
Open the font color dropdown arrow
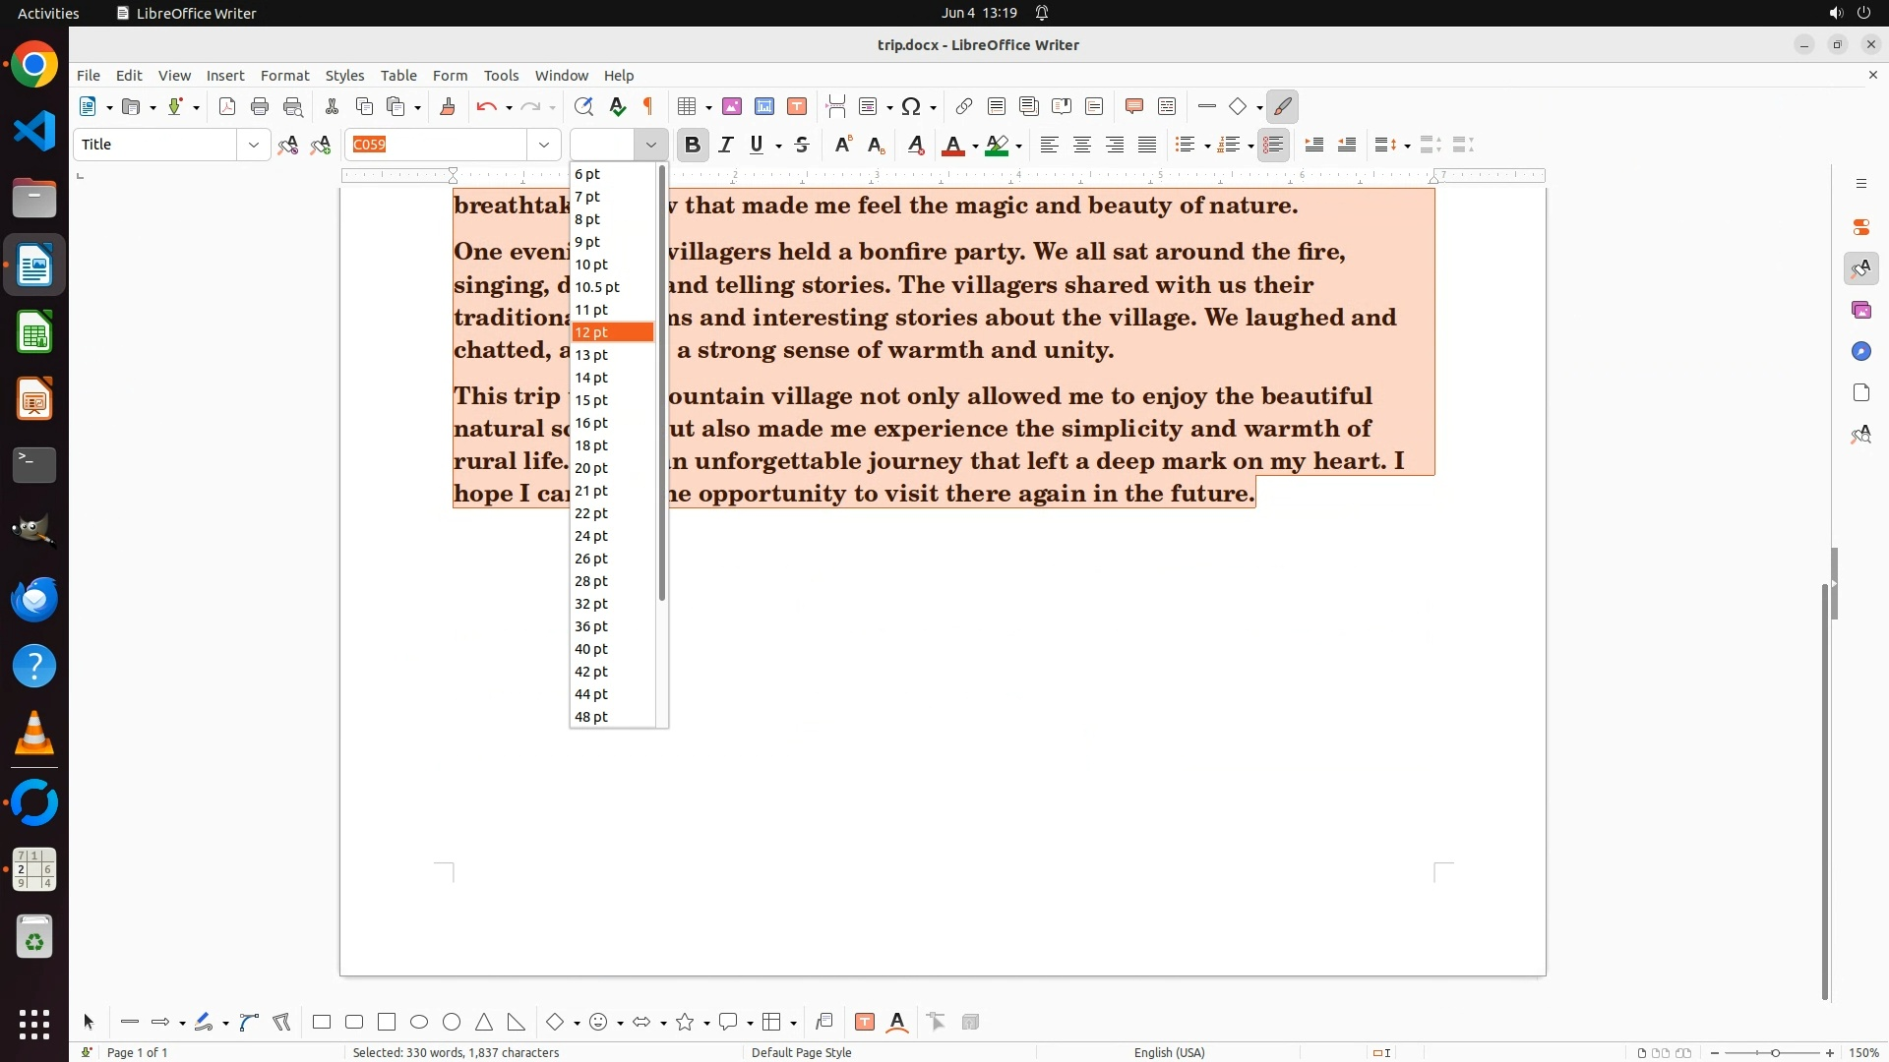pos(975,147)
